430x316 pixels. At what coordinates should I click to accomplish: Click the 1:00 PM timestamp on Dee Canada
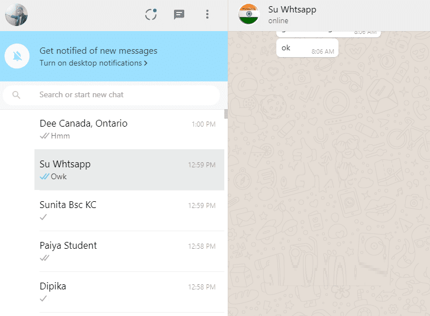pyautogui.click(x=203, y=124)
